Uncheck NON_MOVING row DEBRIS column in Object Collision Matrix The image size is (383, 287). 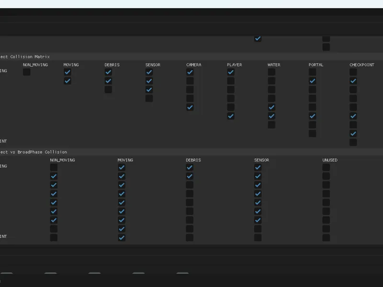click(108, 72)
